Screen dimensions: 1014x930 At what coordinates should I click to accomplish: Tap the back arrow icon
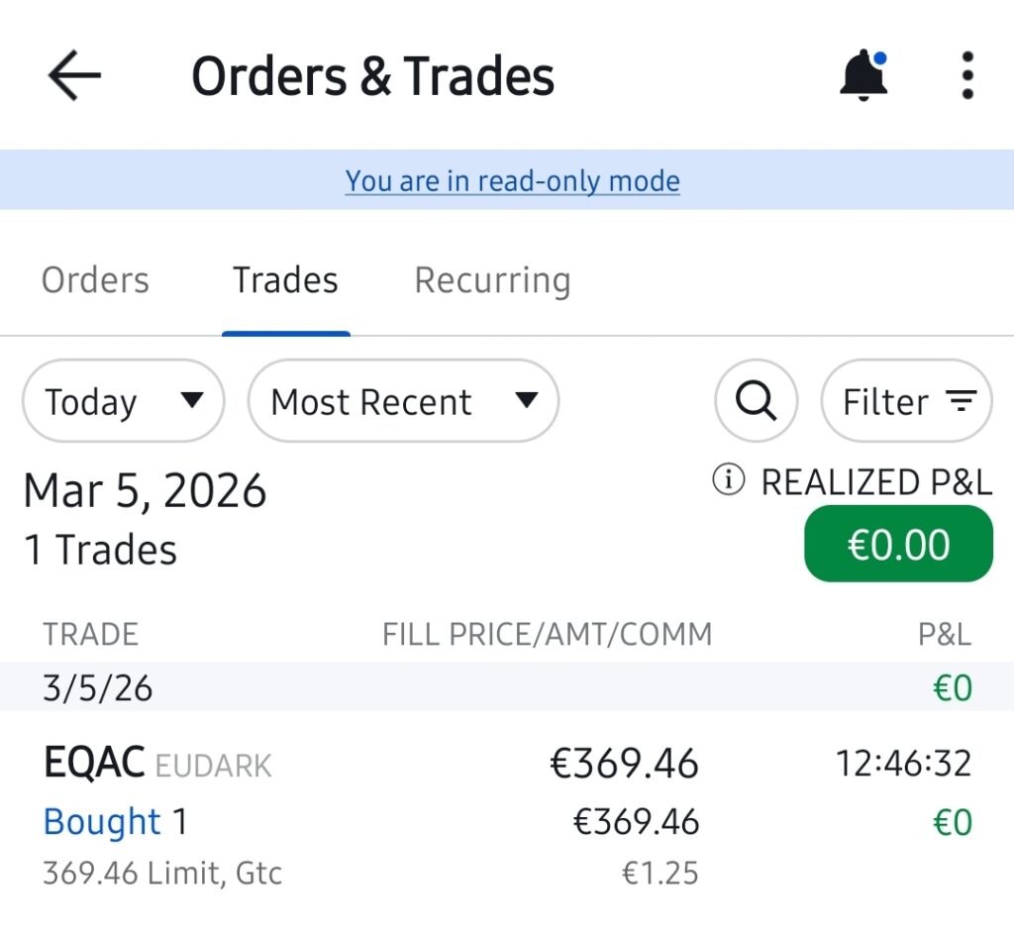[74, 75]
